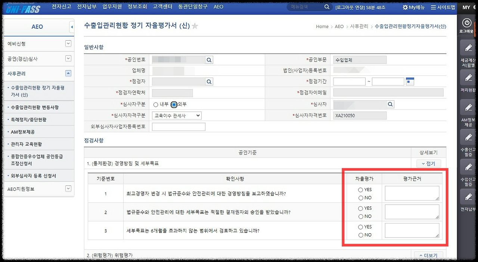
Task: Click the 점검자이메일 field
Action: [388, 93]
